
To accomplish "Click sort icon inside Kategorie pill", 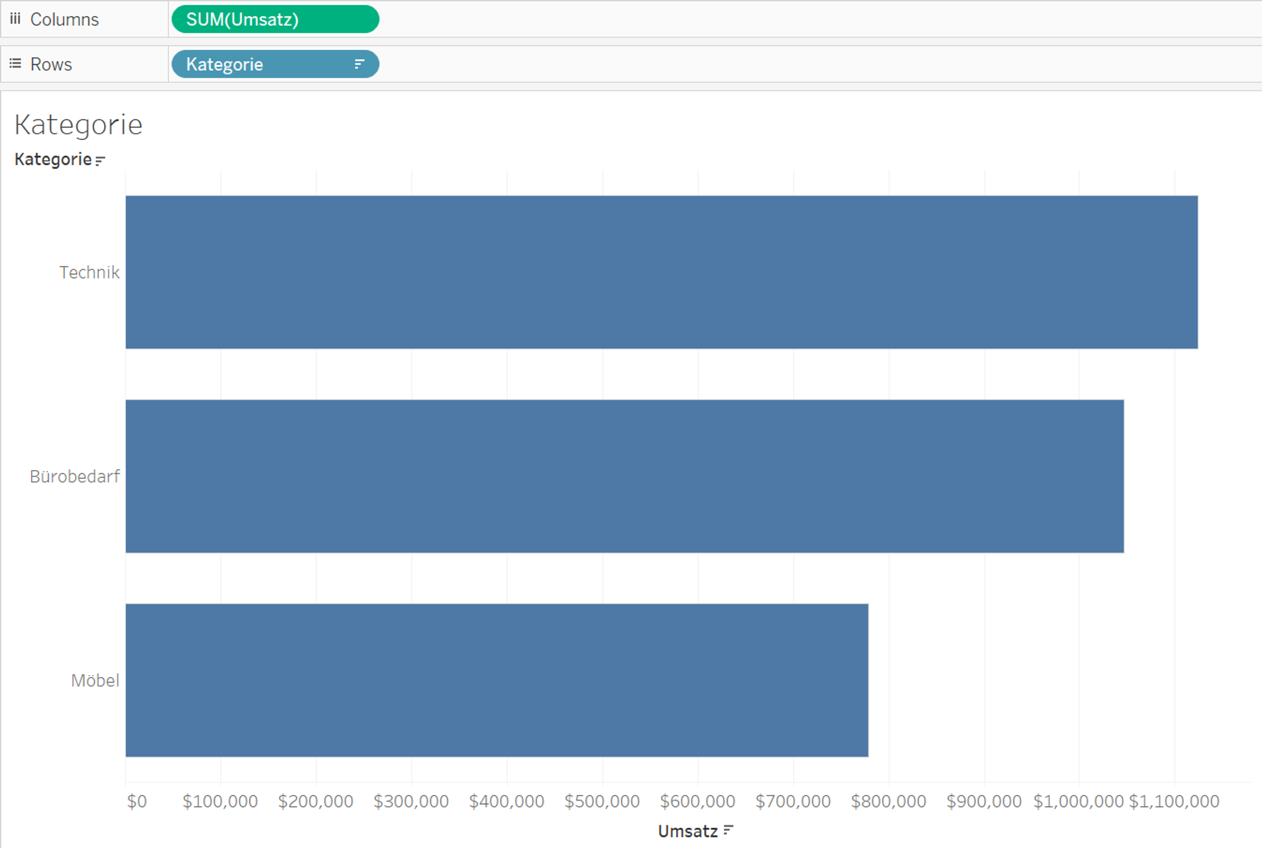I will coord(359,64).
